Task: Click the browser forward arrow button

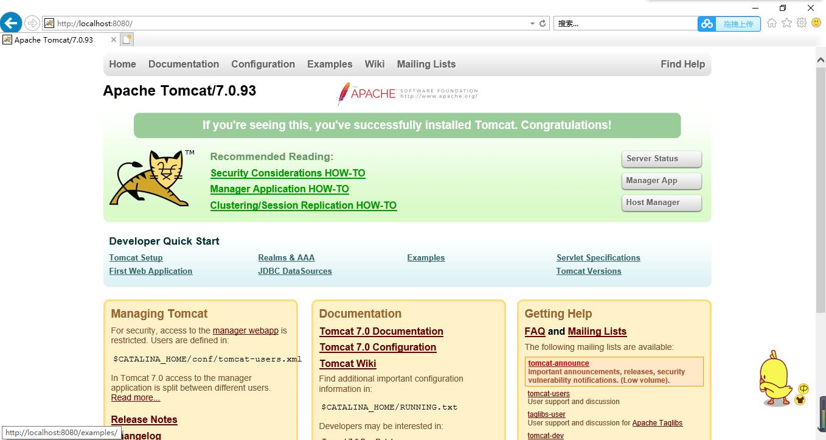Action: click(32, 23)
